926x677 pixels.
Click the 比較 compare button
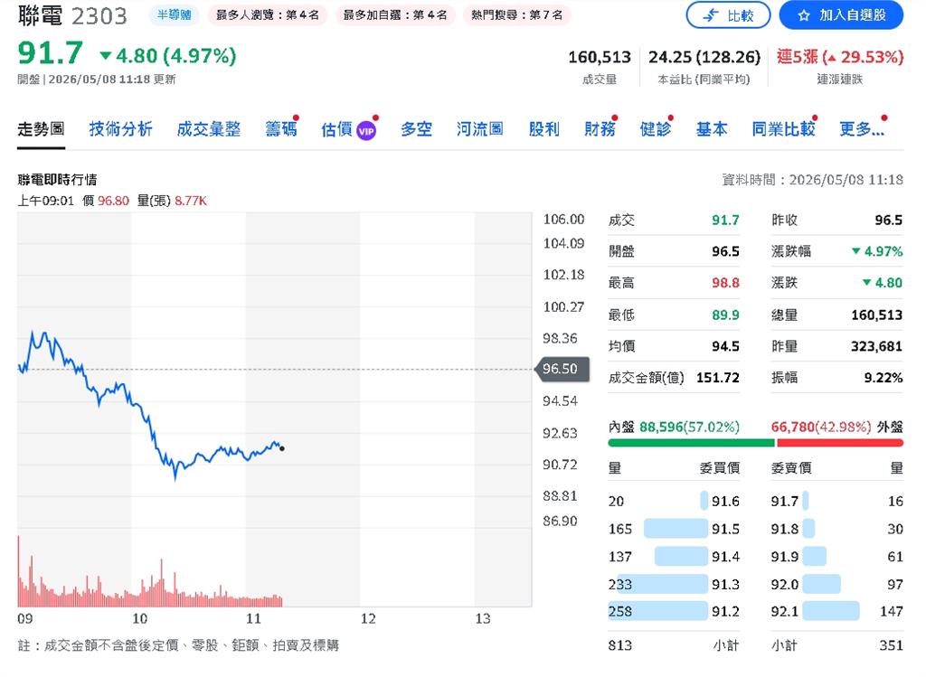[x=728, y=15]
